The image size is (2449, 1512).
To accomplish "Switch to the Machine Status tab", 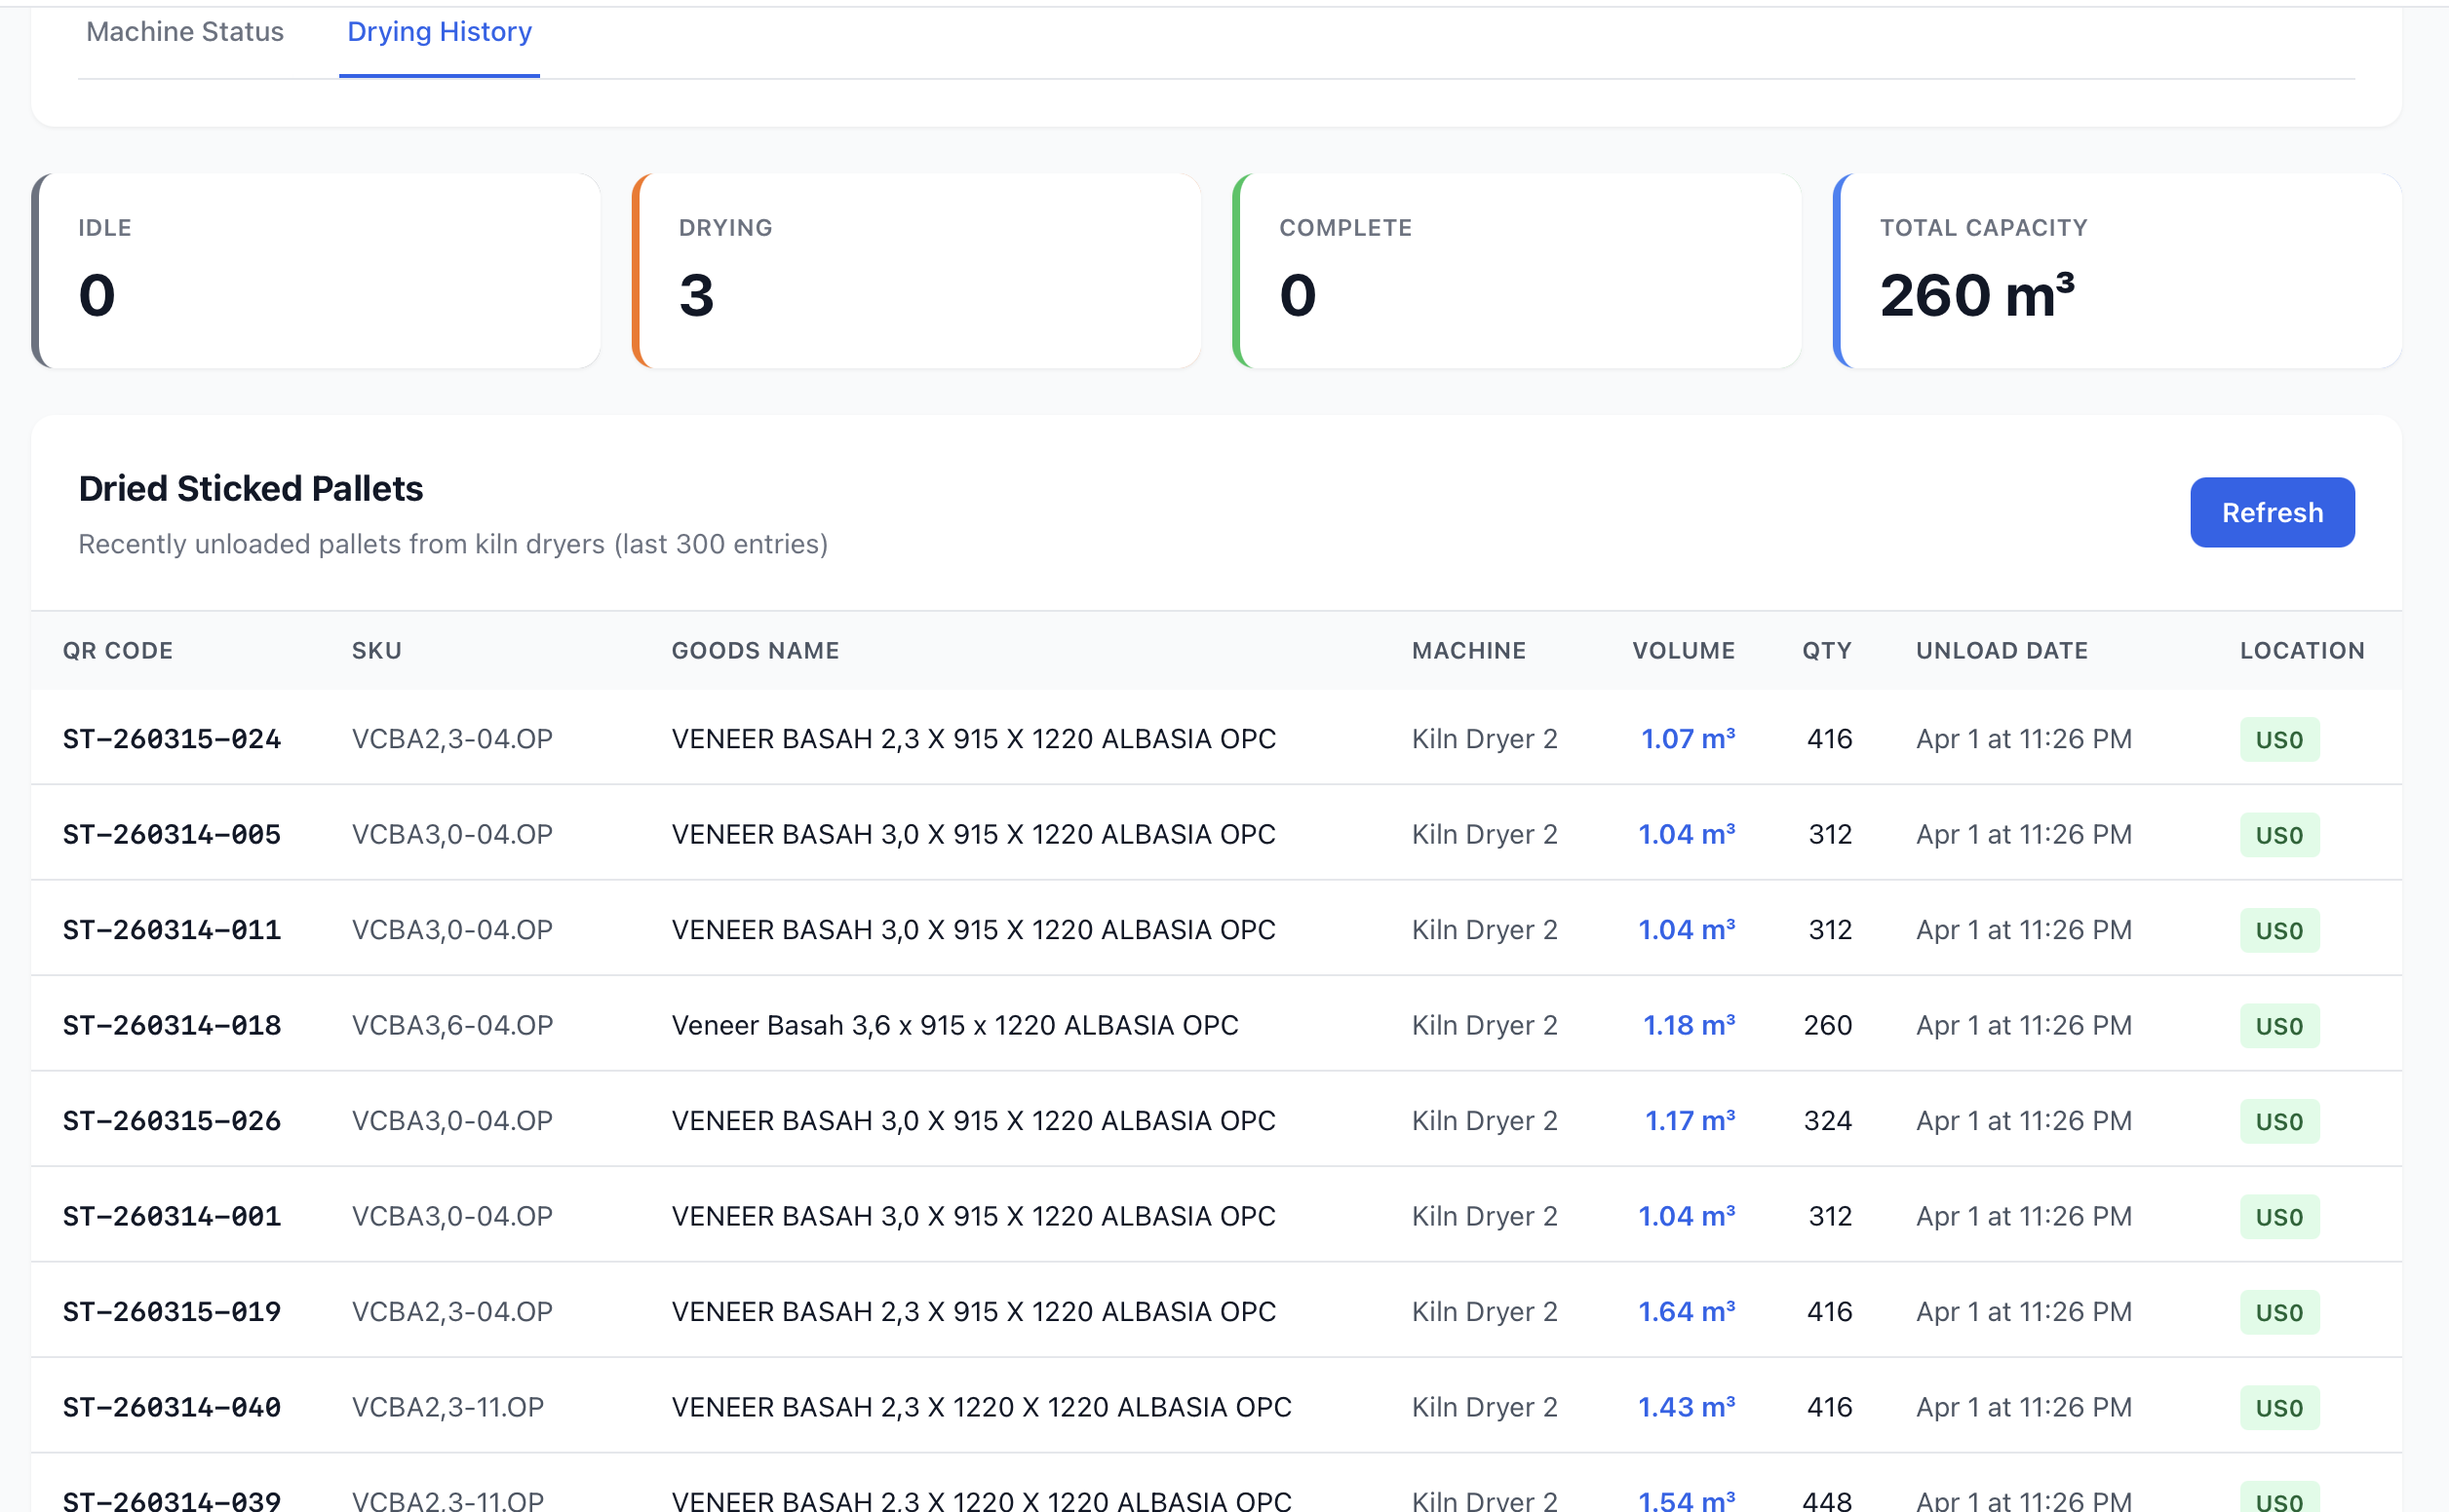I will point(185,32).
